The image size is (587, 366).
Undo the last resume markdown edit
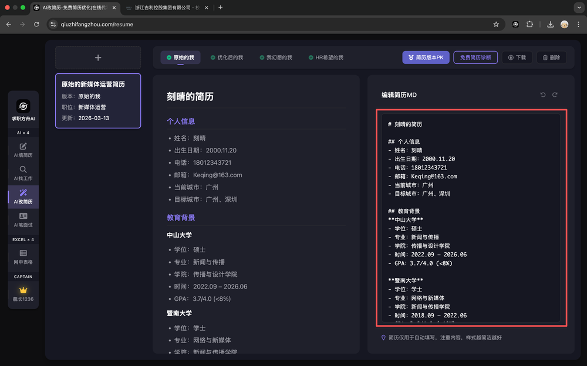tap(543, 95)
